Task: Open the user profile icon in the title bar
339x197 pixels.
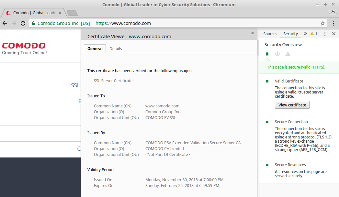Action: coord(333,12)
